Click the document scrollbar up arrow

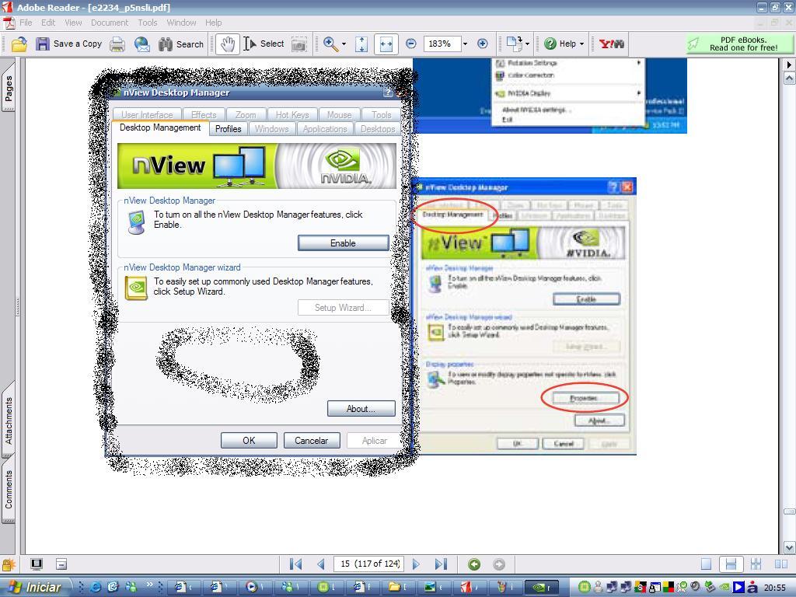tap(789, 79)
